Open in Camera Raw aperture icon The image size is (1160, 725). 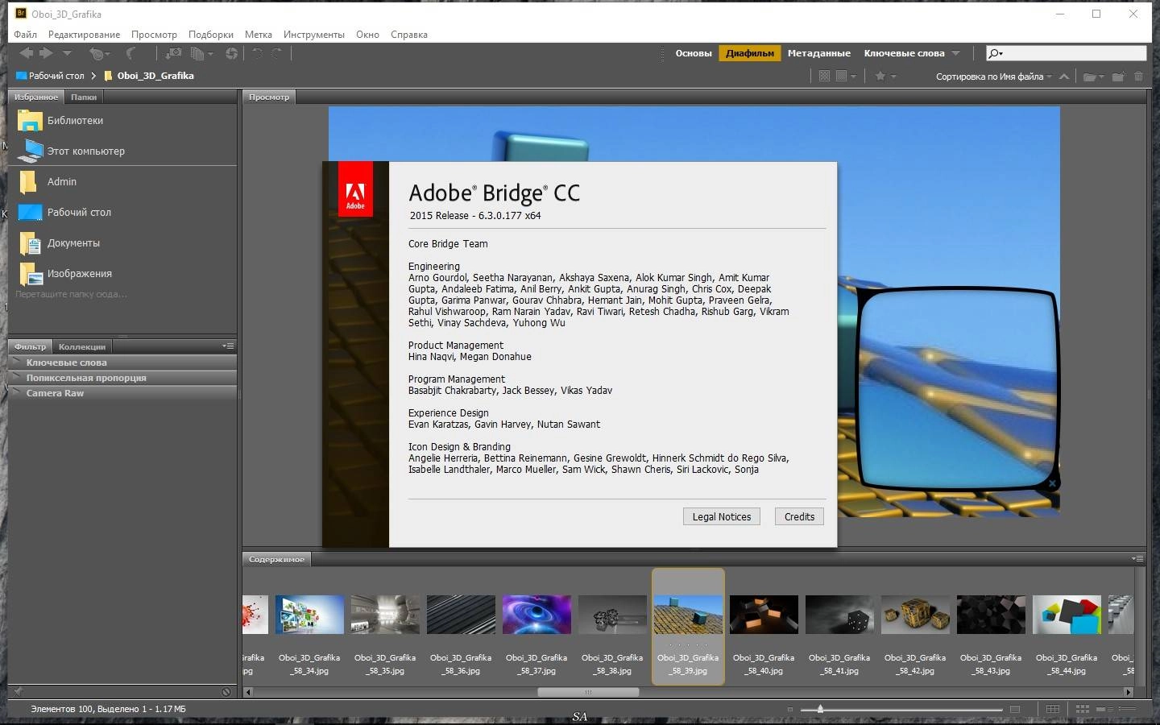tap(232, 53)
